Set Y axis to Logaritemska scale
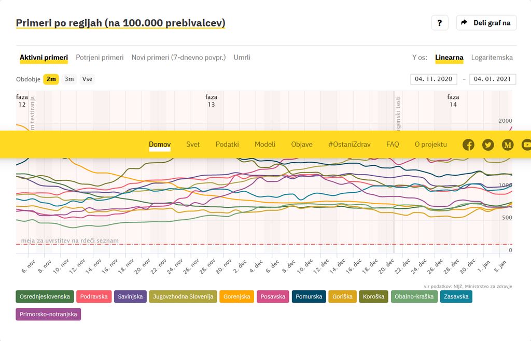531x341 pixels. [492, 58]
